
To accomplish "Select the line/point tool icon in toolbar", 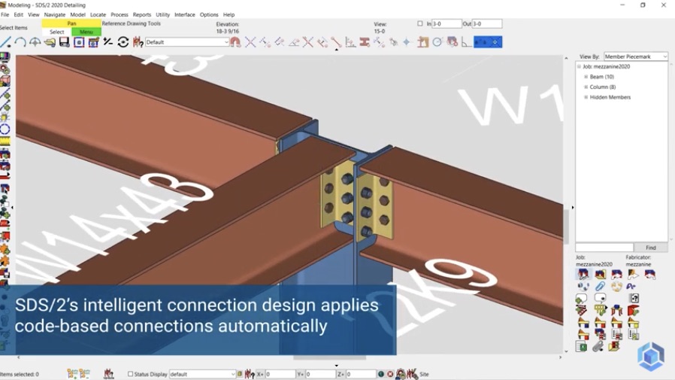I will pos(5,42).
